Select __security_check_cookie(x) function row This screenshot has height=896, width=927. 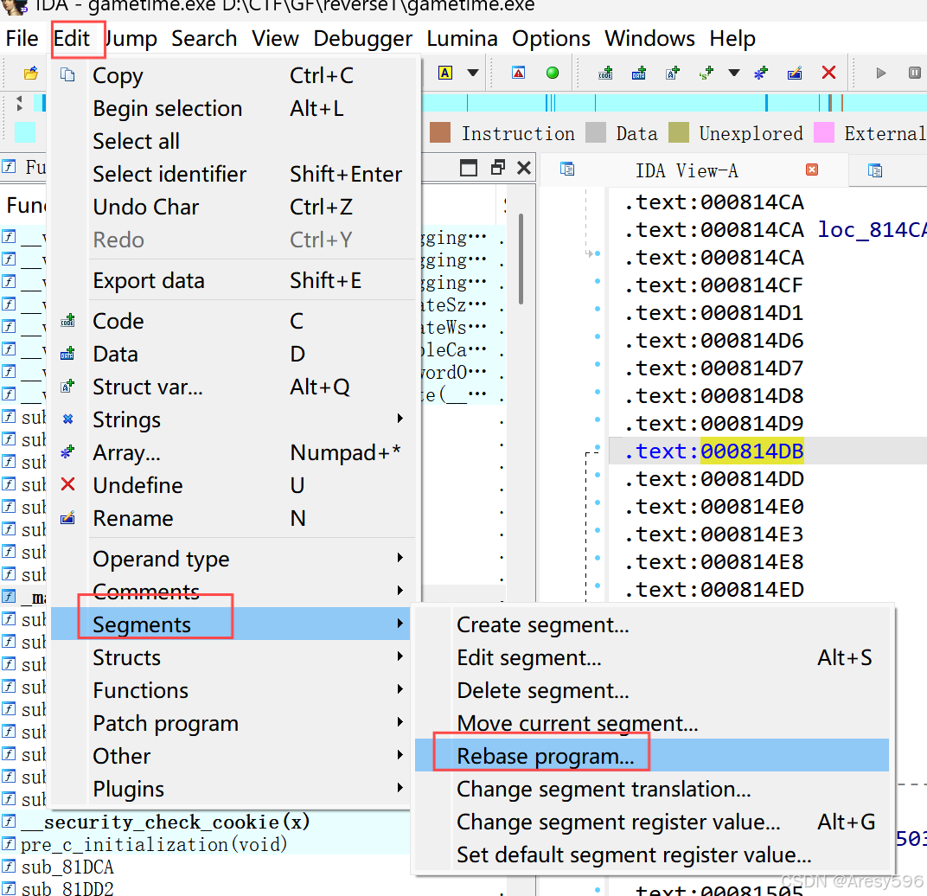(165, 822)
